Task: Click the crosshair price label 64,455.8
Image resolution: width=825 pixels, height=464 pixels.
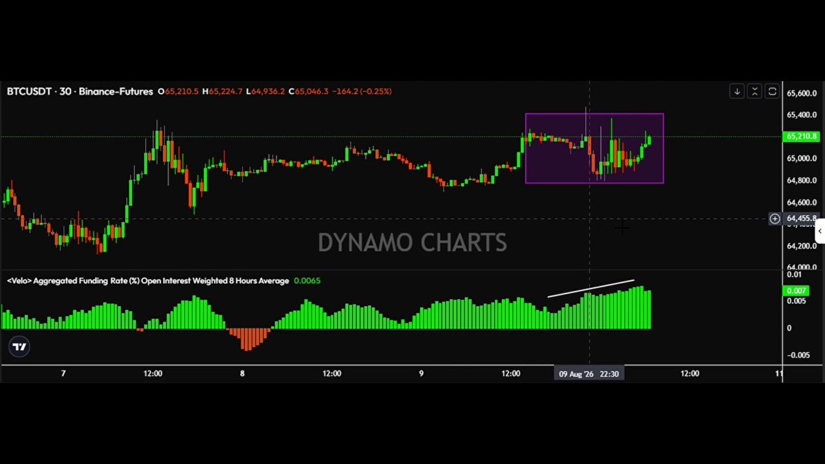Action: [x=801, y=219]
